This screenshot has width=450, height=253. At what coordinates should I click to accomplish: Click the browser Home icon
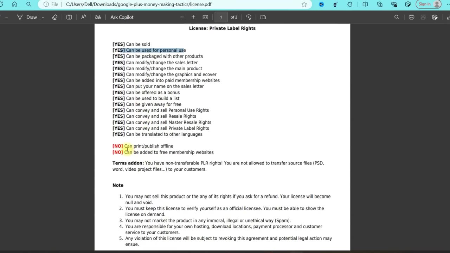click(14, 4)
